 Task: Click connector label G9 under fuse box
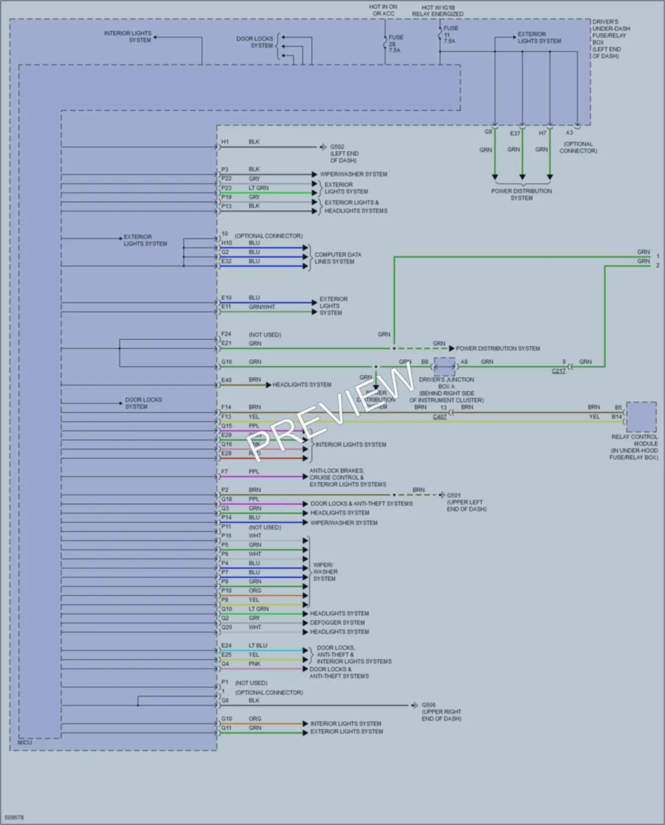(x=488, y=132)
